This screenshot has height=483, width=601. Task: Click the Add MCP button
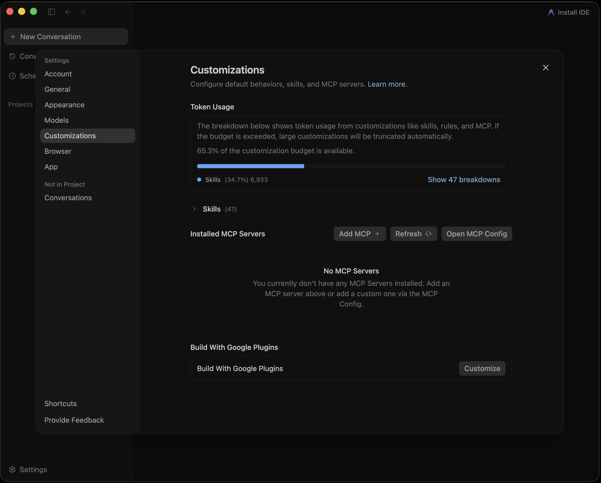[360, 234]
